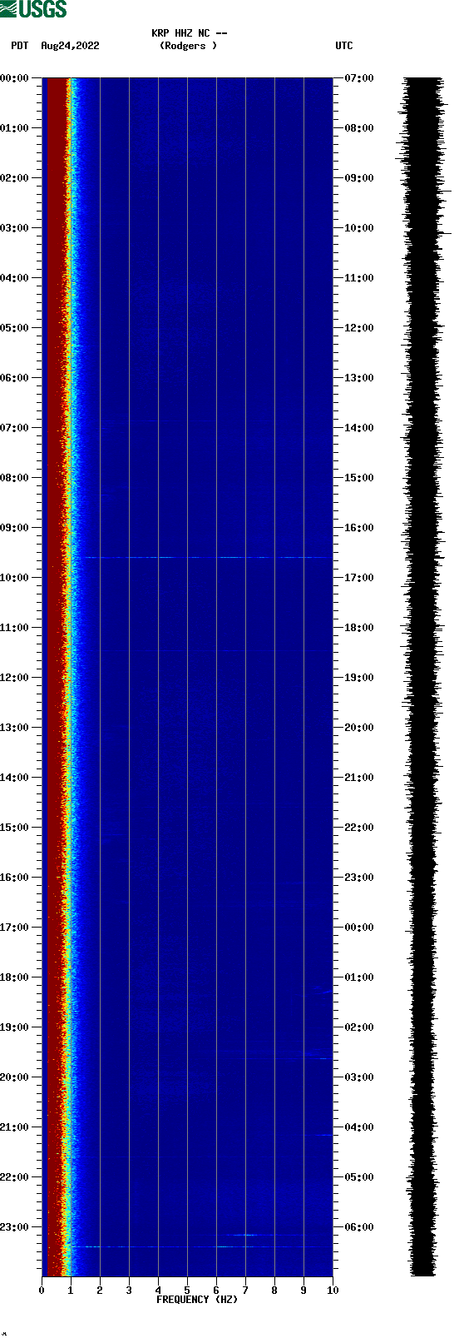
Task: Click the 00:00 UTC time tick label
Action: (x=359, y=928)
